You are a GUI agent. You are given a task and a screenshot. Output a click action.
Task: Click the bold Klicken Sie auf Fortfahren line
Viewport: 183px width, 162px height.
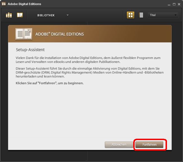tap(50, 83)
